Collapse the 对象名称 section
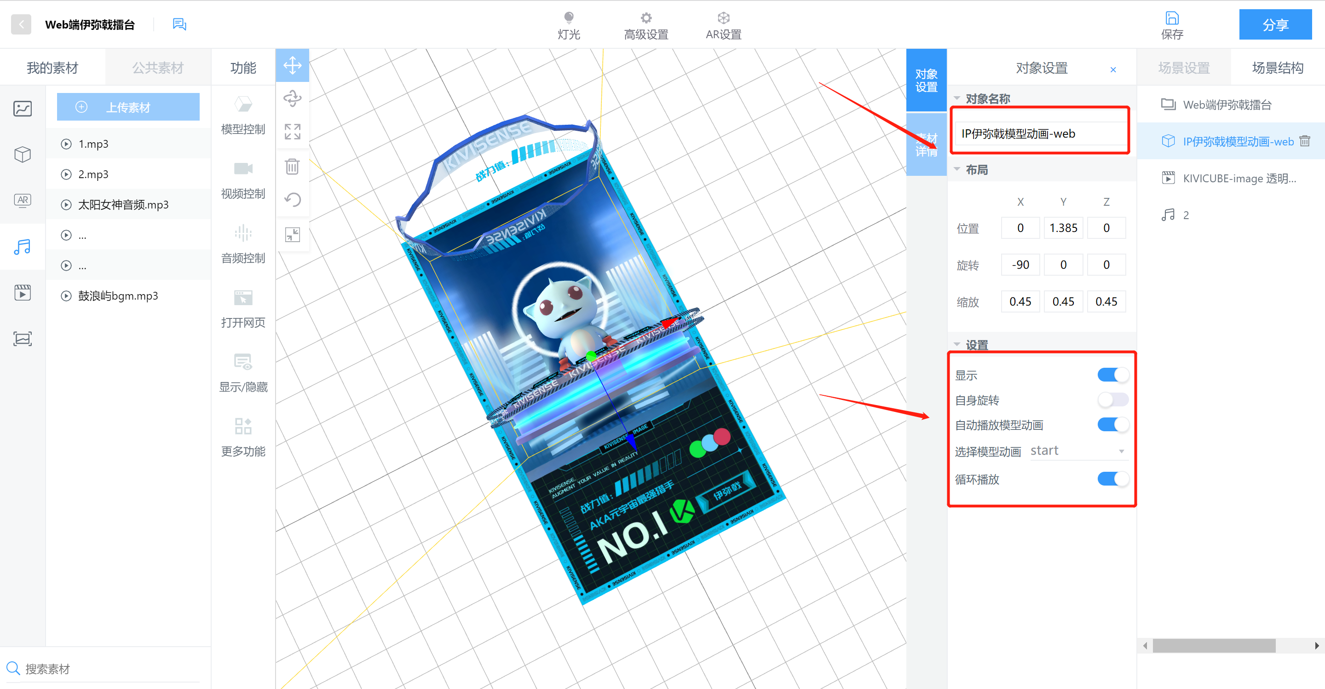This screenshot has height=689, width=1325. tap(957, 98)
